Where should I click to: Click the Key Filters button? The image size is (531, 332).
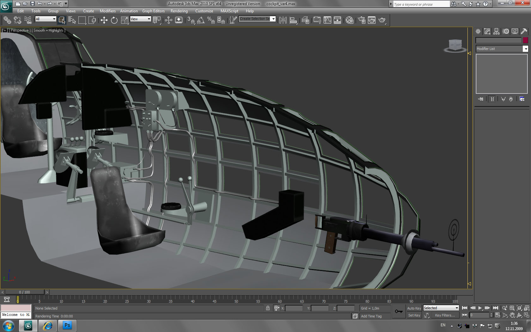pyautogui.click(x=445, y=315)
